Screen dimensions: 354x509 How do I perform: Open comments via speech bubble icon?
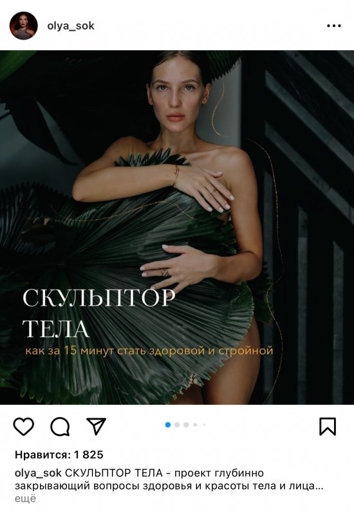click(60, 426)
